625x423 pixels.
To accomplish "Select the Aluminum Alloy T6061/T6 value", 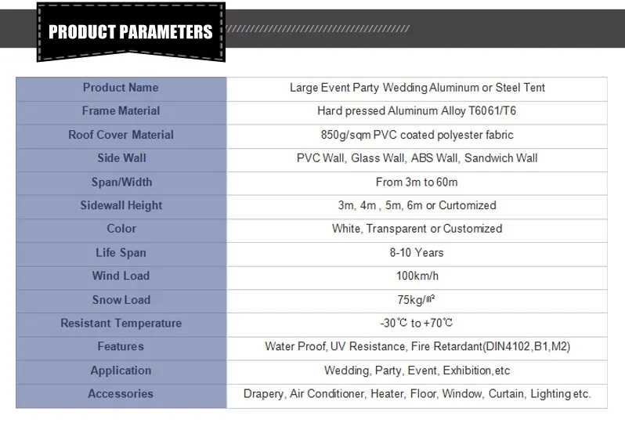I will click(417, 111).
